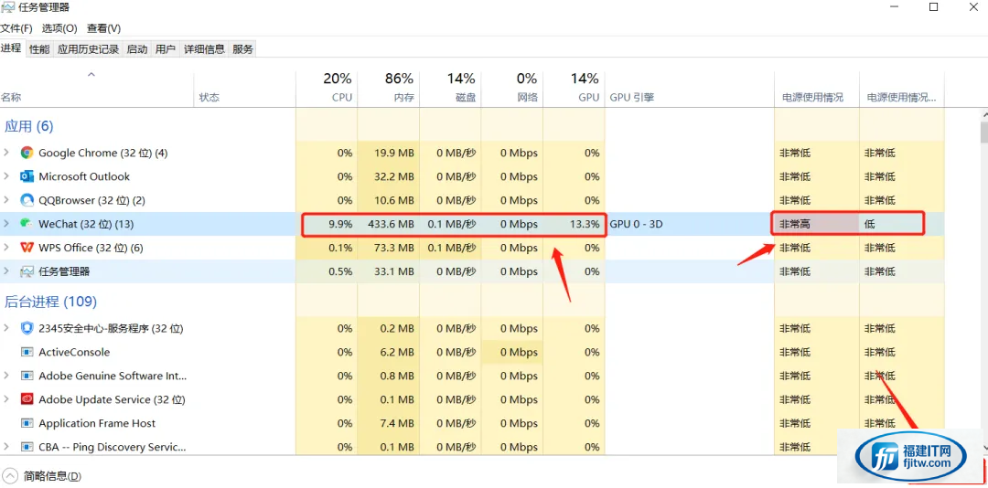Click the vertical scrollbar of process list
The height and width of the screenshot is (488, 988).
point(983,274)
